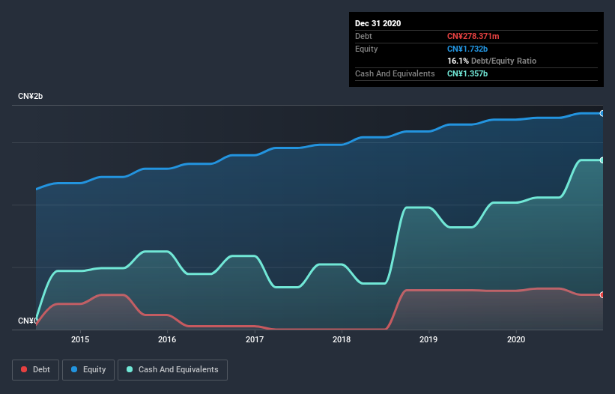Image resolution: width=615 pixels, height=394 pixels.
Task: Click the 2019 x-axis label
Action: tap(428, 339)
